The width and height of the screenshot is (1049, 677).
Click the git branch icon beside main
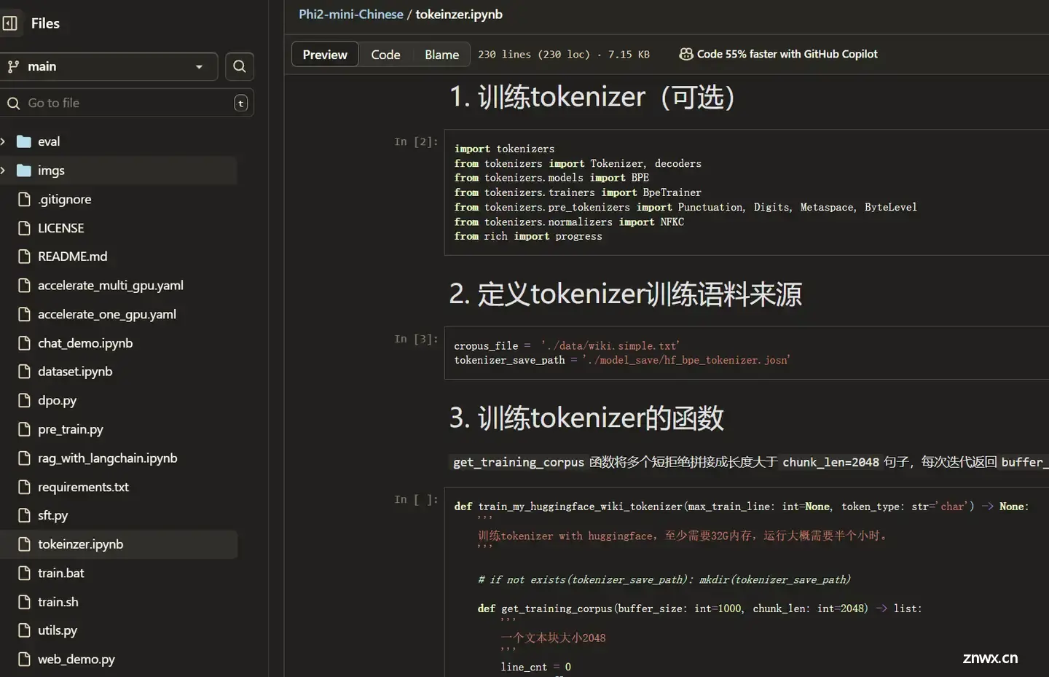(13, 66)
